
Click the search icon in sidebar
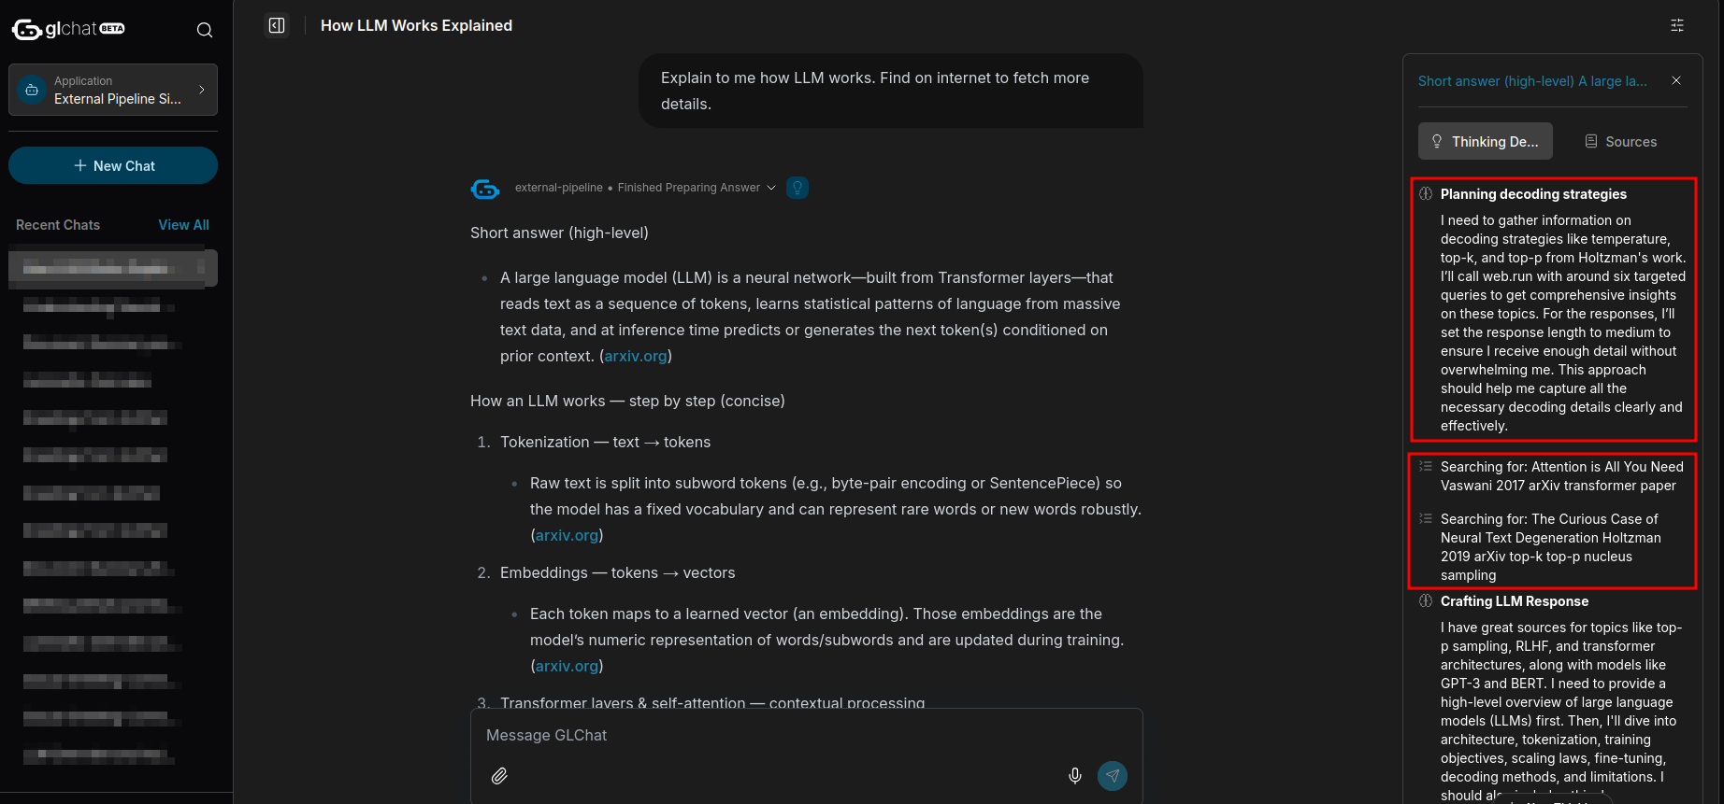[205, 30]
